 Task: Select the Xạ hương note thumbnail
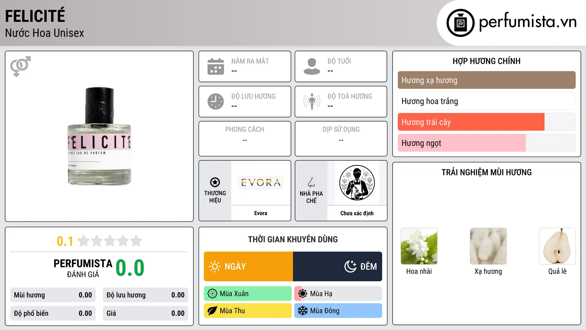(488, 246)
